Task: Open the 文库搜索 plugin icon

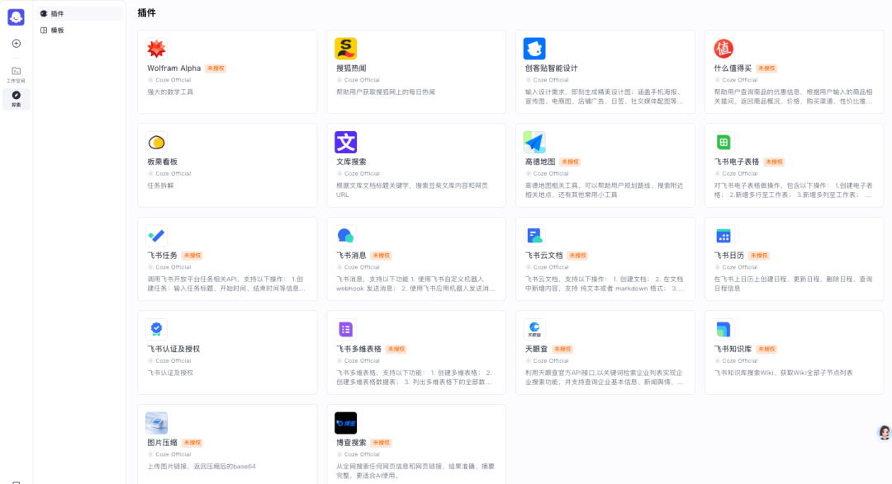Action: (x=345, y=140)
